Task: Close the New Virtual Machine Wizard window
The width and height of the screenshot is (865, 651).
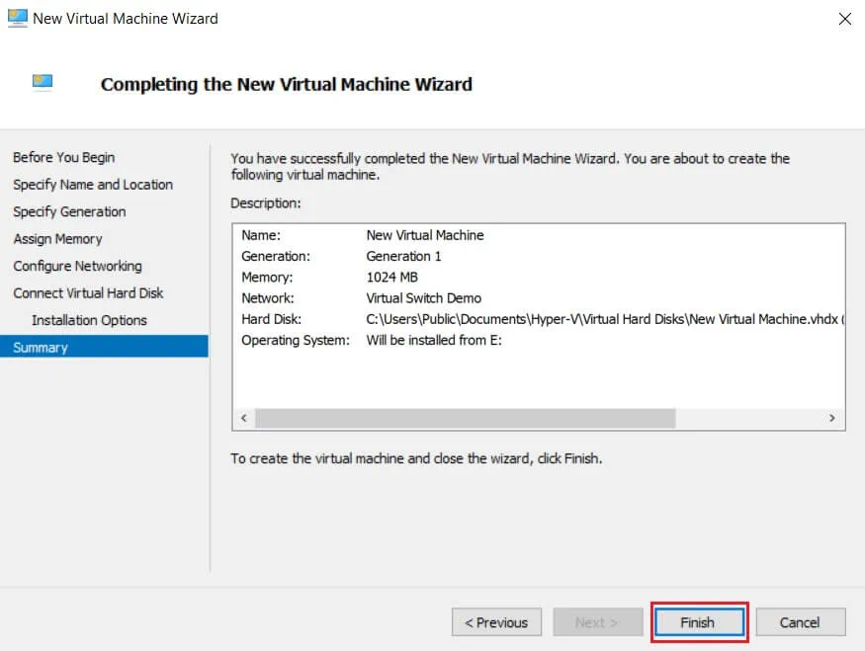Action: click(844, 19)
